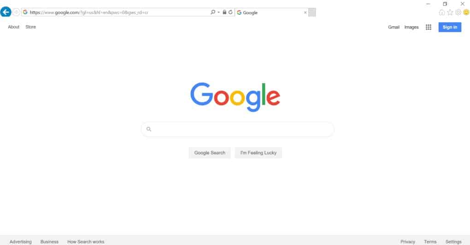Click the I'm Feeling Lucky button
470x245 pixels.
coord(258,153)
